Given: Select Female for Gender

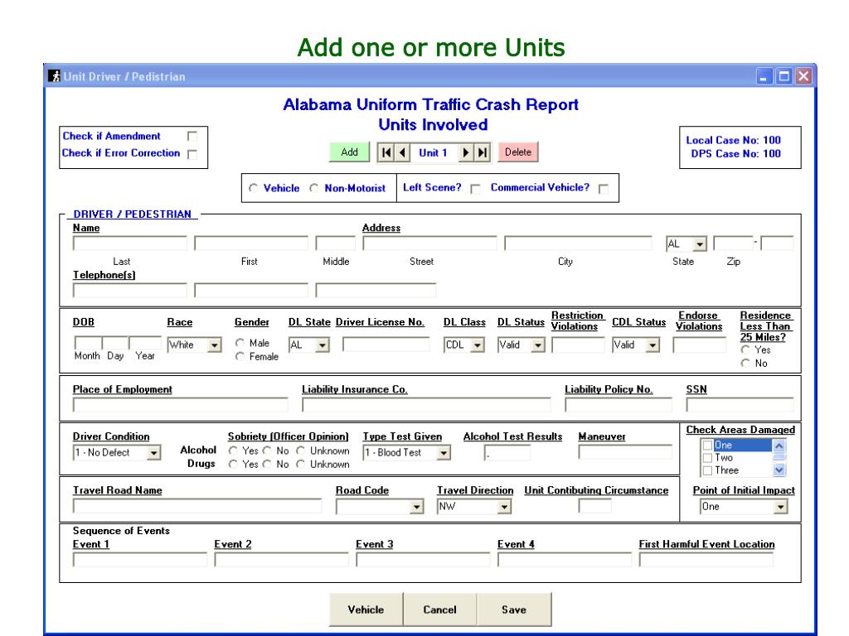Looking at the screenshot, I should tap(240, 356).
